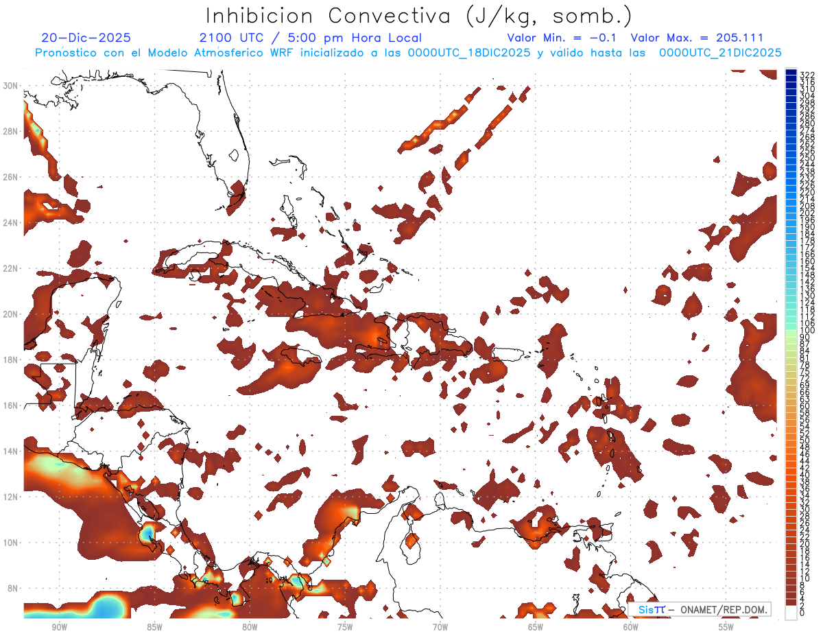Click the colorbar value label '250'
This screenshot has height=636, width=823.
(807, 158)
